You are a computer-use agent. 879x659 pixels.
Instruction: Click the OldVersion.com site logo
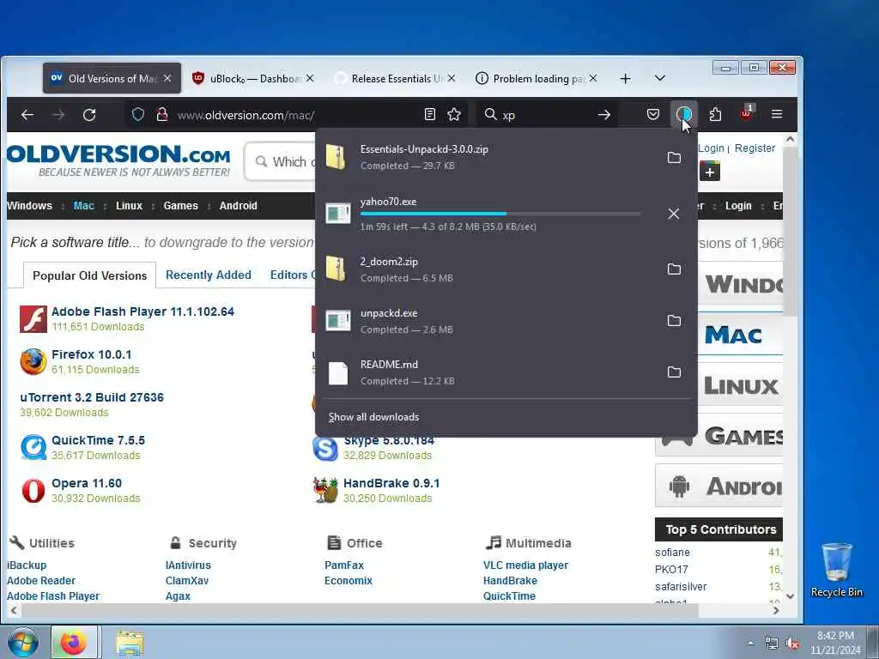coord(118,160)
